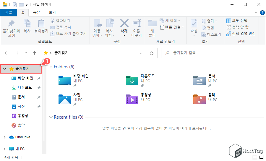Click 즐겨찾기 in the address bar
The width and height of the screenshot is (266, 161).
[61, 53]
